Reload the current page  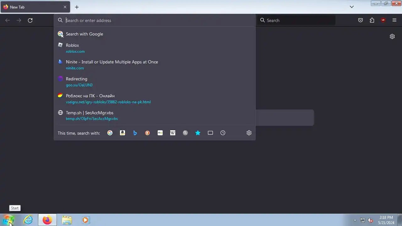[x=30, y=20]
